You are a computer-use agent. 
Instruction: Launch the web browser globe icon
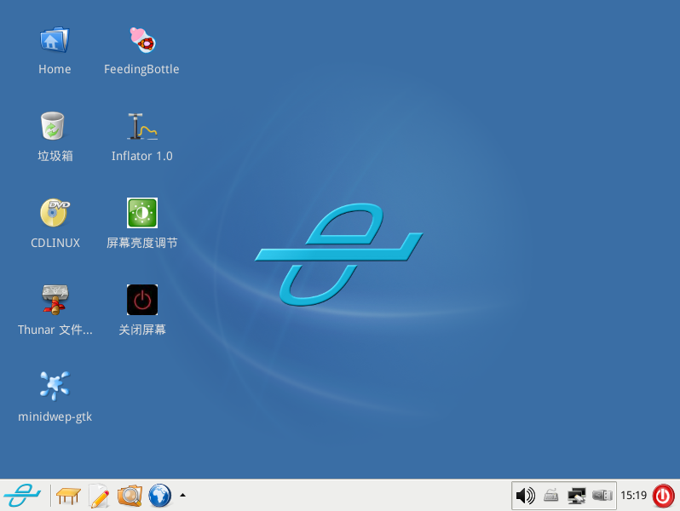click(160, 496)
